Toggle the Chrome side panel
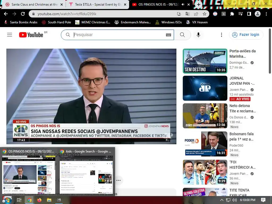 [249, 14]
